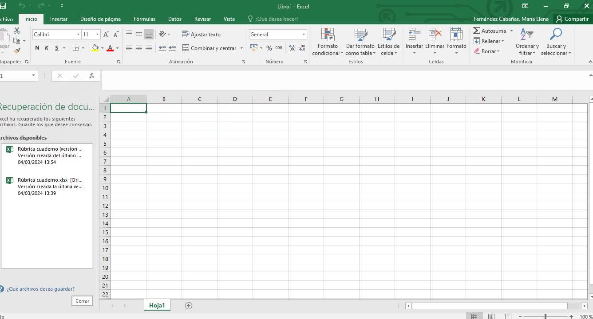Open Dar formato como tabla gallery

(x=360, y=42)
